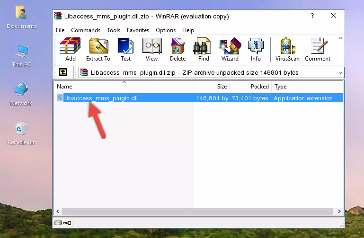Image resolution: width=364 pixels, height=238 pixels.
Task: Open the address bar path dropdown
Action: coord(340,72)
